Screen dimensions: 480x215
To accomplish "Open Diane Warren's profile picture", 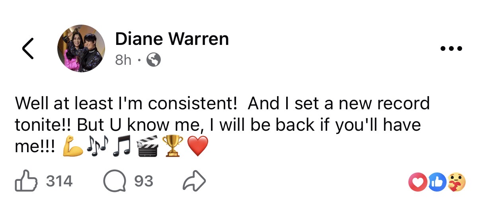I will pyautogui.click(x=81, y=49).
